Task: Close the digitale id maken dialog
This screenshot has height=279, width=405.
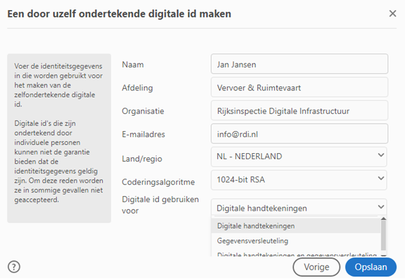Action: (393, 13)
